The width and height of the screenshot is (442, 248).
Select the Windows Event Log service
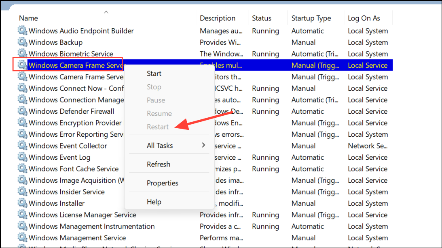(59, 157)
